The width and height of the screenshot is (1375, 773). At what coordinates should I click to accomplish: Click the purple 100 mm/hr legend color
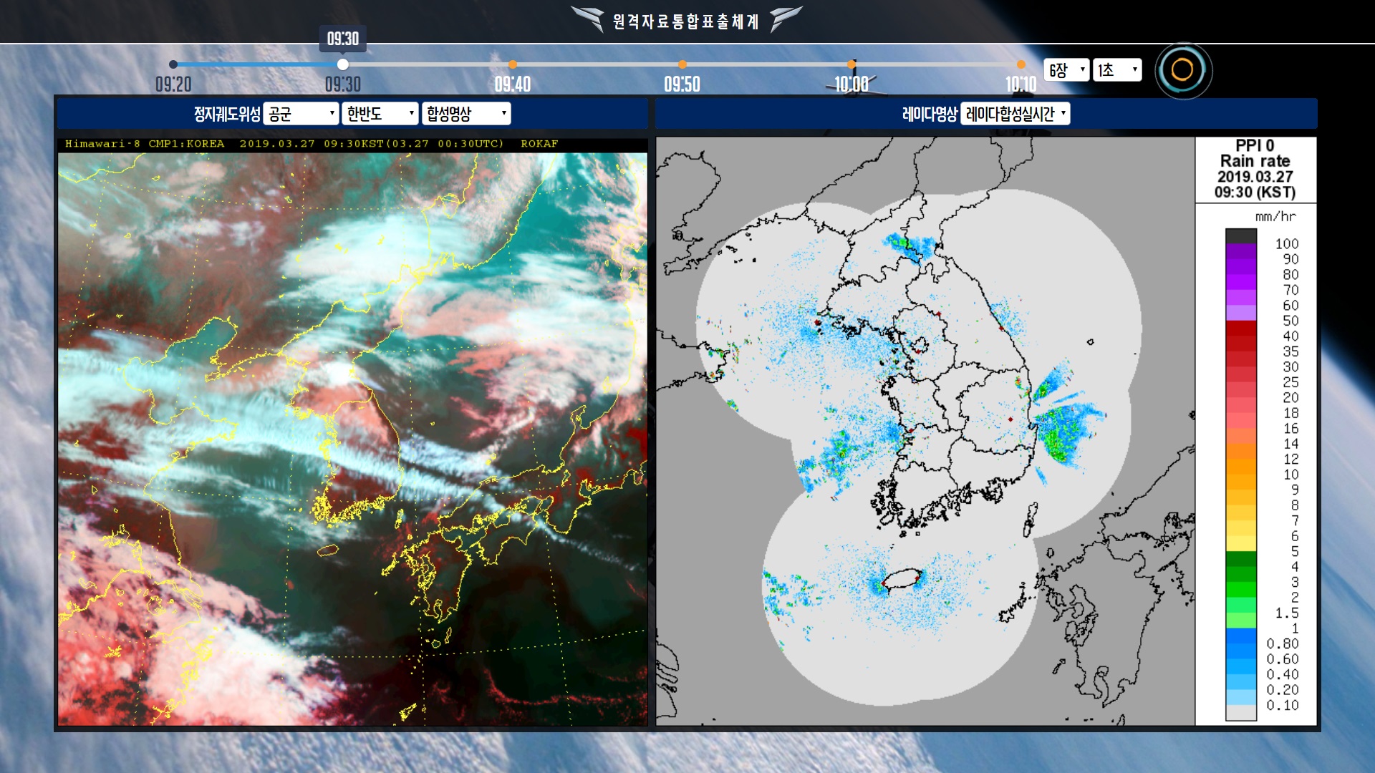1240,251
